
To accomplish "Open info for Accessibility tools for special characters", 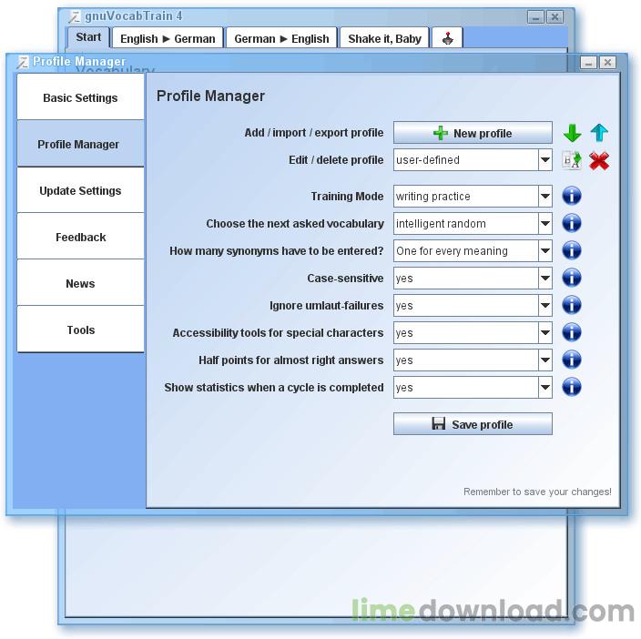I will 572,332.
